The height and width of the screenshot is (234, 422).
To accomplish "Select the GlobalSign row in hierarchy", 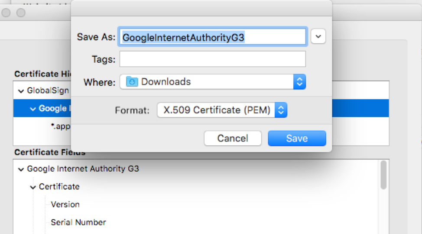I will point(48,91).
